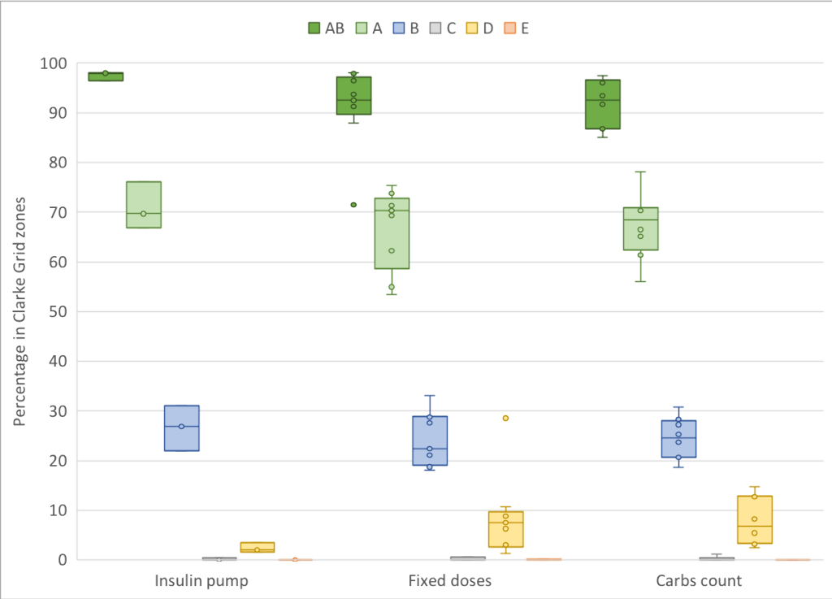Select the Carbs count axis label
This screenshot has height=599, width=832.
coord(699,581)
